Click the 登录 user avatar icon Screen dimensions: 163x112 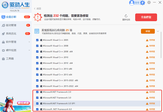click(132, 3)
